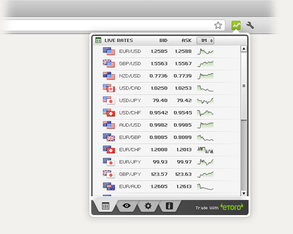
Task: Open the browser wrench menu
Action: point(250,25)
